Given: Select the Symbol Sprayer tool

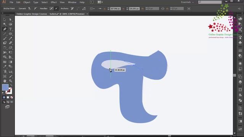Looking at the screenshot, I should pos(5,72).
